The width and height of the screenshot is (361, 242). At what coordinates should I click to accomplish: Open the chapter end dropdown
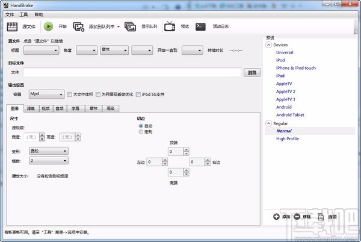point(193,50)
